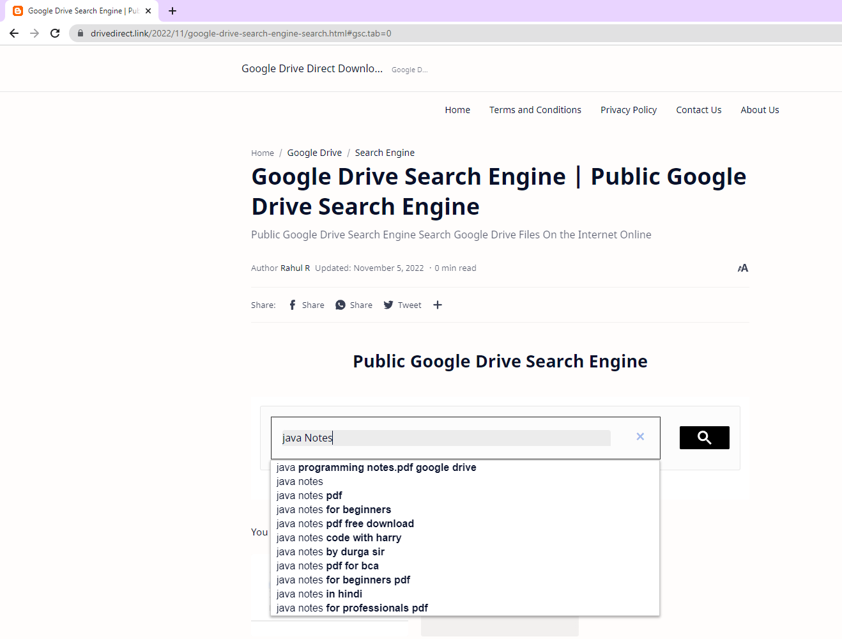The width and height of the screenshot is (842, 639).
Task: Clear the search box with the X icon
Action: pyautogui.click(x=640, y=436)
